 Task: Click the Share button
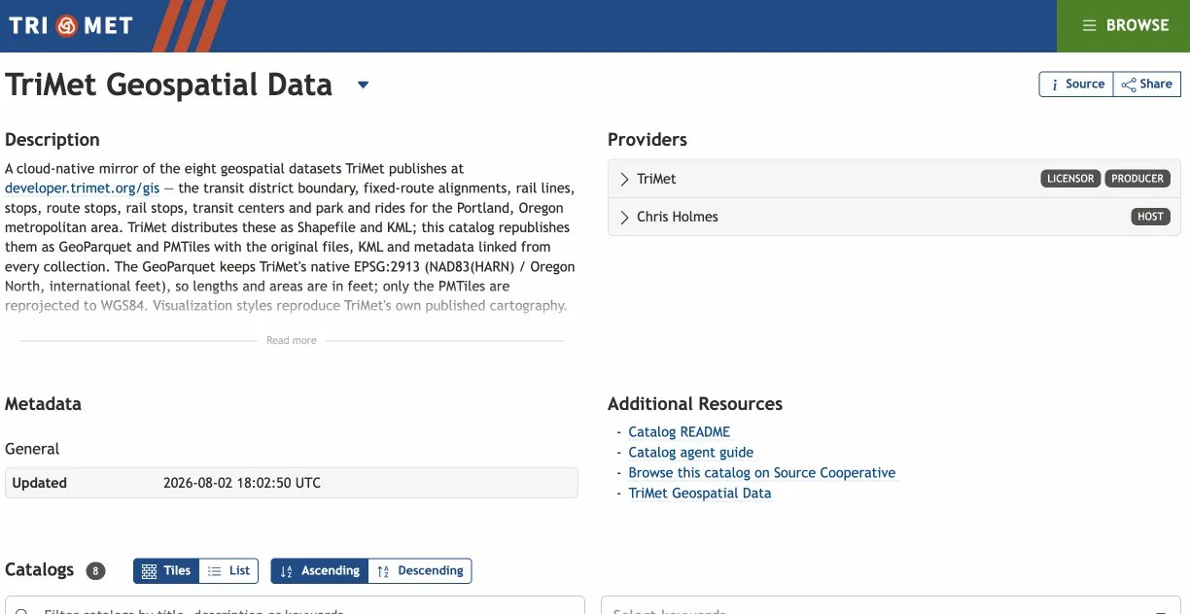1147,85
